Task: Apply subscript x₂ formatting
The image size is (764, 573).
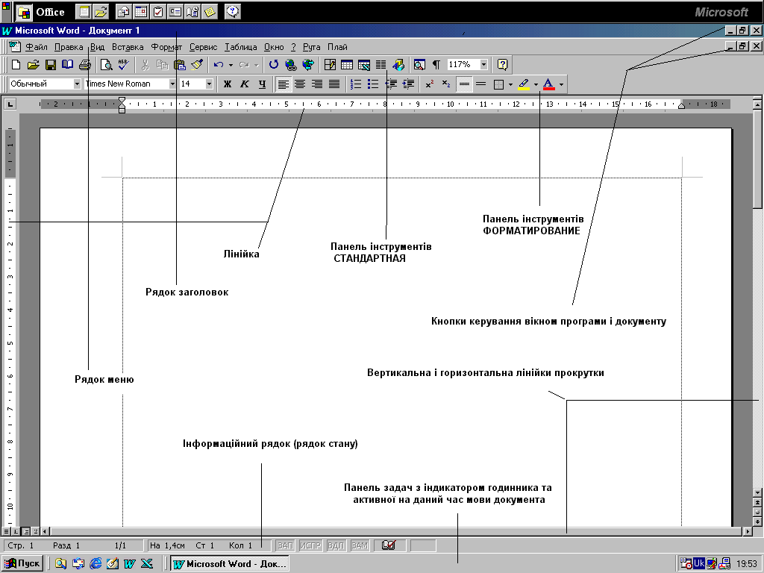Action: click(446, 84)
